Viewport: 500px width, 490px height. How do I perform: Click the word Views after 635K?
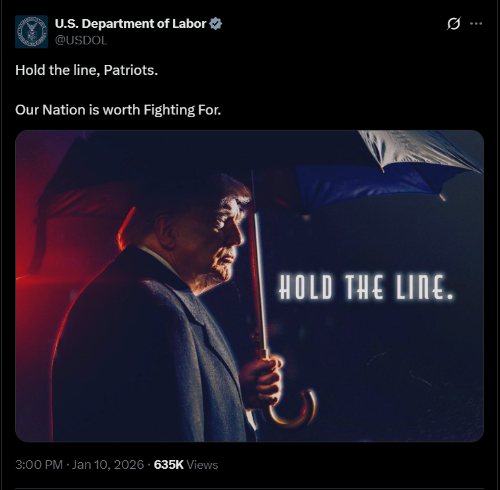[202, 465]
